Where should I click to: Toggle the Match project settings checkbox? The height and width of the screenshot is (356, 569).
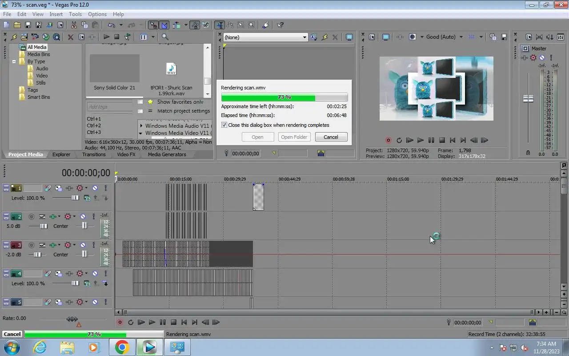click(x=140, y=111)
